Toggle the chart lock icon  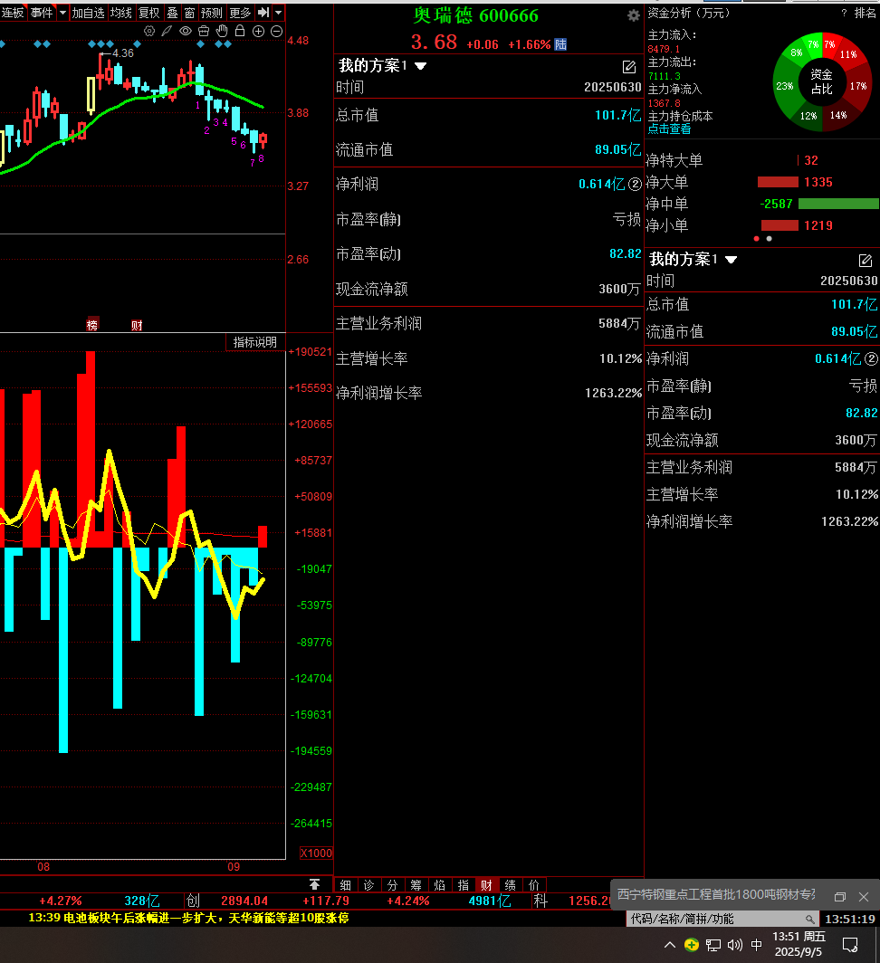point(240,31)
